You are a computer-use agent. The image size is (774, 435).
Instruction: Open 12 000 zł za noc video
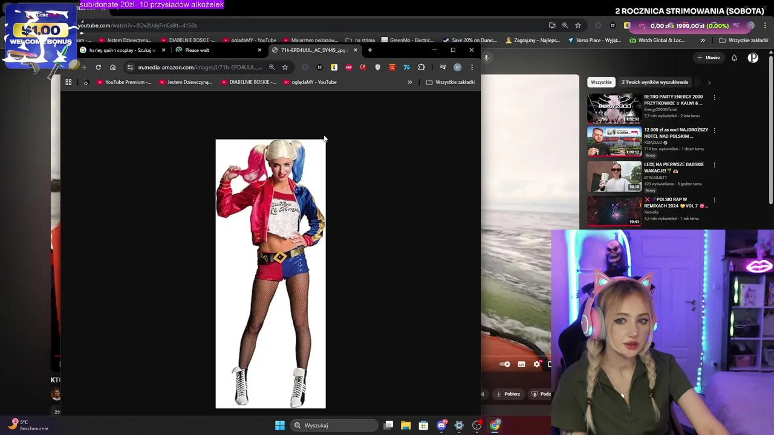point(614,142)
